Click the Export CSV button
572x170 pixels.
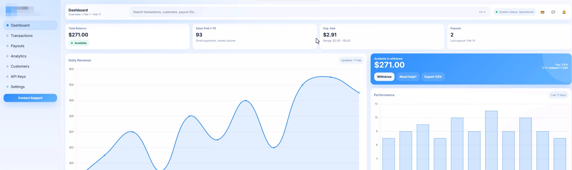tap(433, 77)
